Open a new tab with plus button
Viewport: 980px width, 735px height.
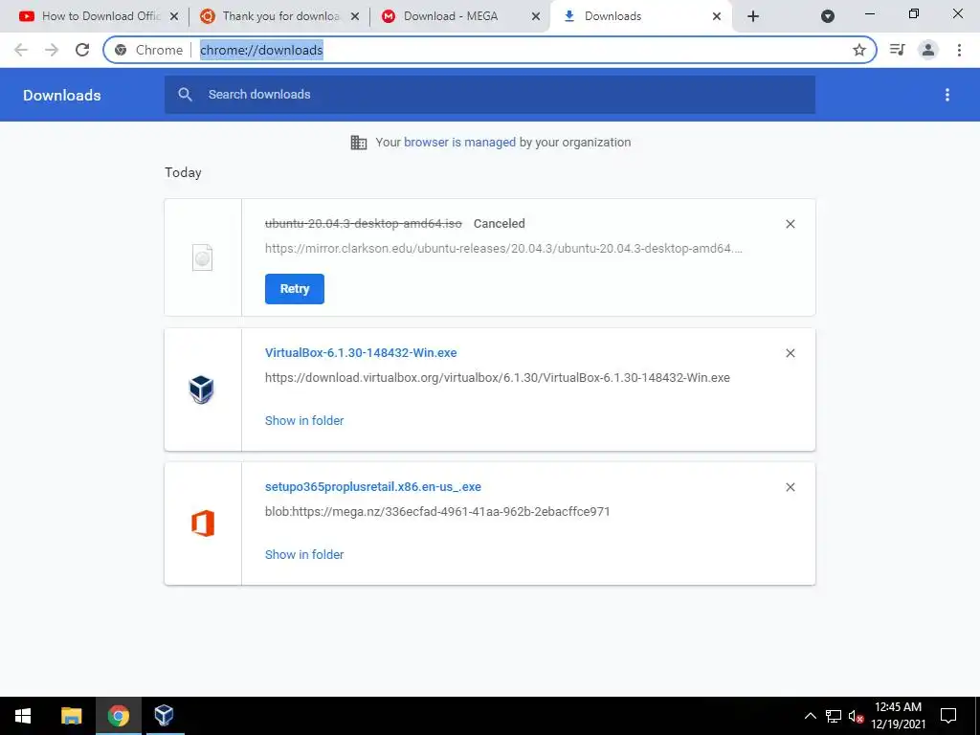click(x=753, y=16)
